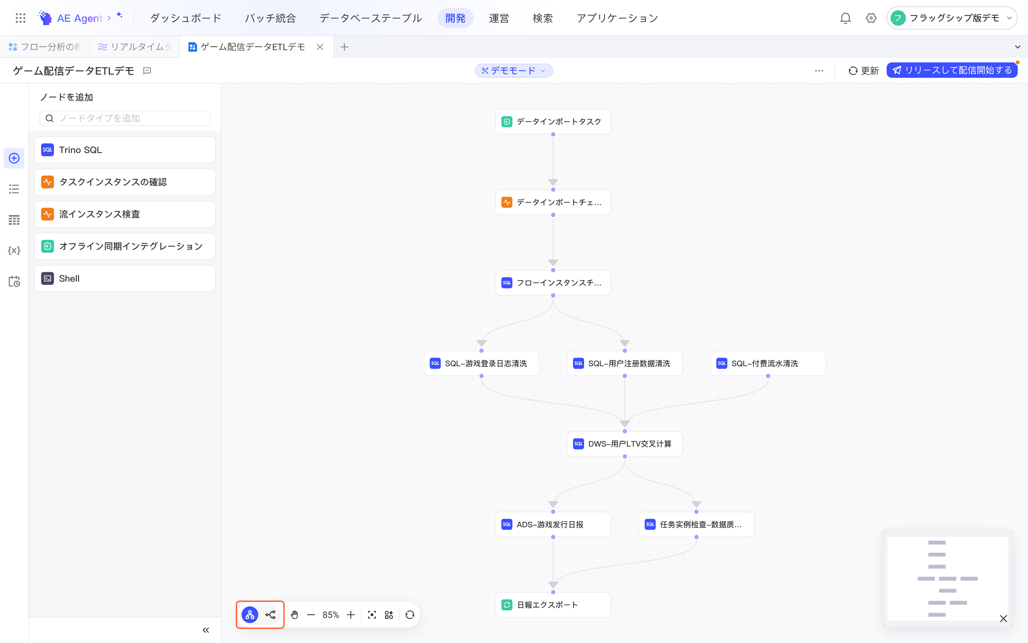Open the table grid icon in left sidebar
This screenshot has width=1028, height=643.
(14, 220)
